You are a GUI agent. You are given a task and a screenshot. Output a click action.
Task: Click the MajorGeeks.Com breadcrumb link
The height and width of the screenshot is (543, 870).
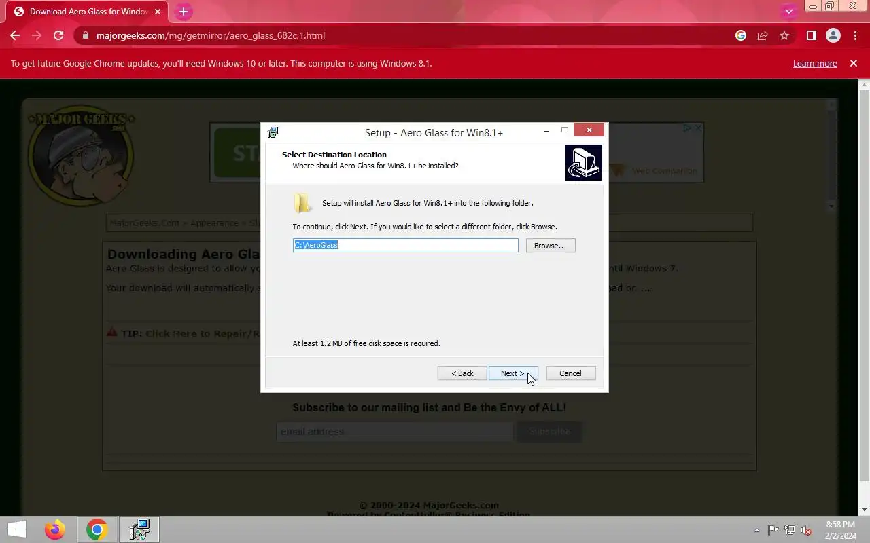pos(144,223)
